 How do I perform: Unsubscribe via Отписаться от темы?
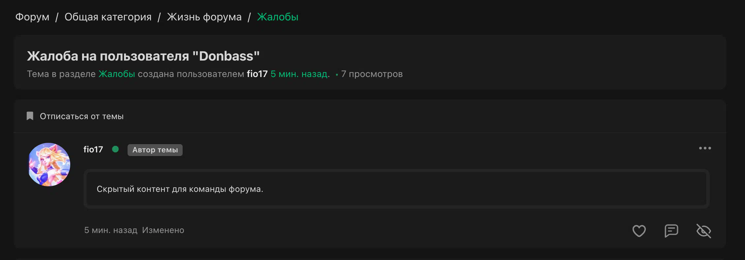point(82,116)
